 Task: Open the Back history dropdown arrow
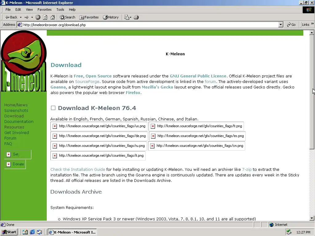(21, 17)
